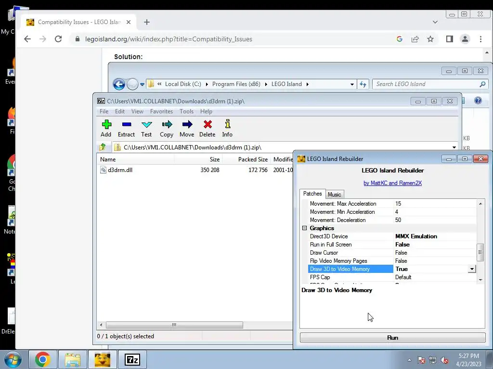Screen dimensions: 493x369
Task: Go up one folder level in 7-Zip
Action: pos(103,147)
